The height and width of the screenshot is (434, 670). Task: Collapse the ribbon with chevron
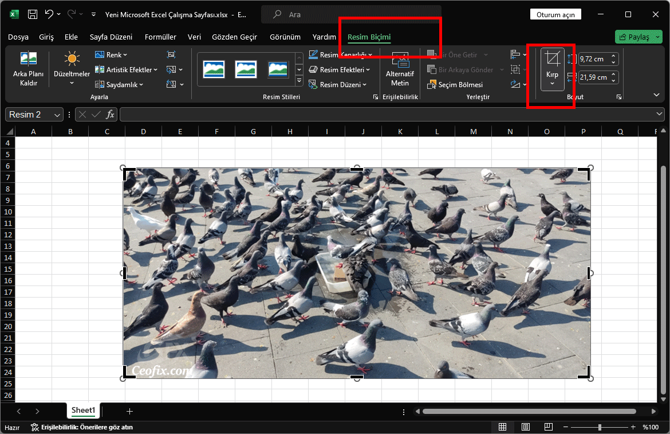(656, 95)
